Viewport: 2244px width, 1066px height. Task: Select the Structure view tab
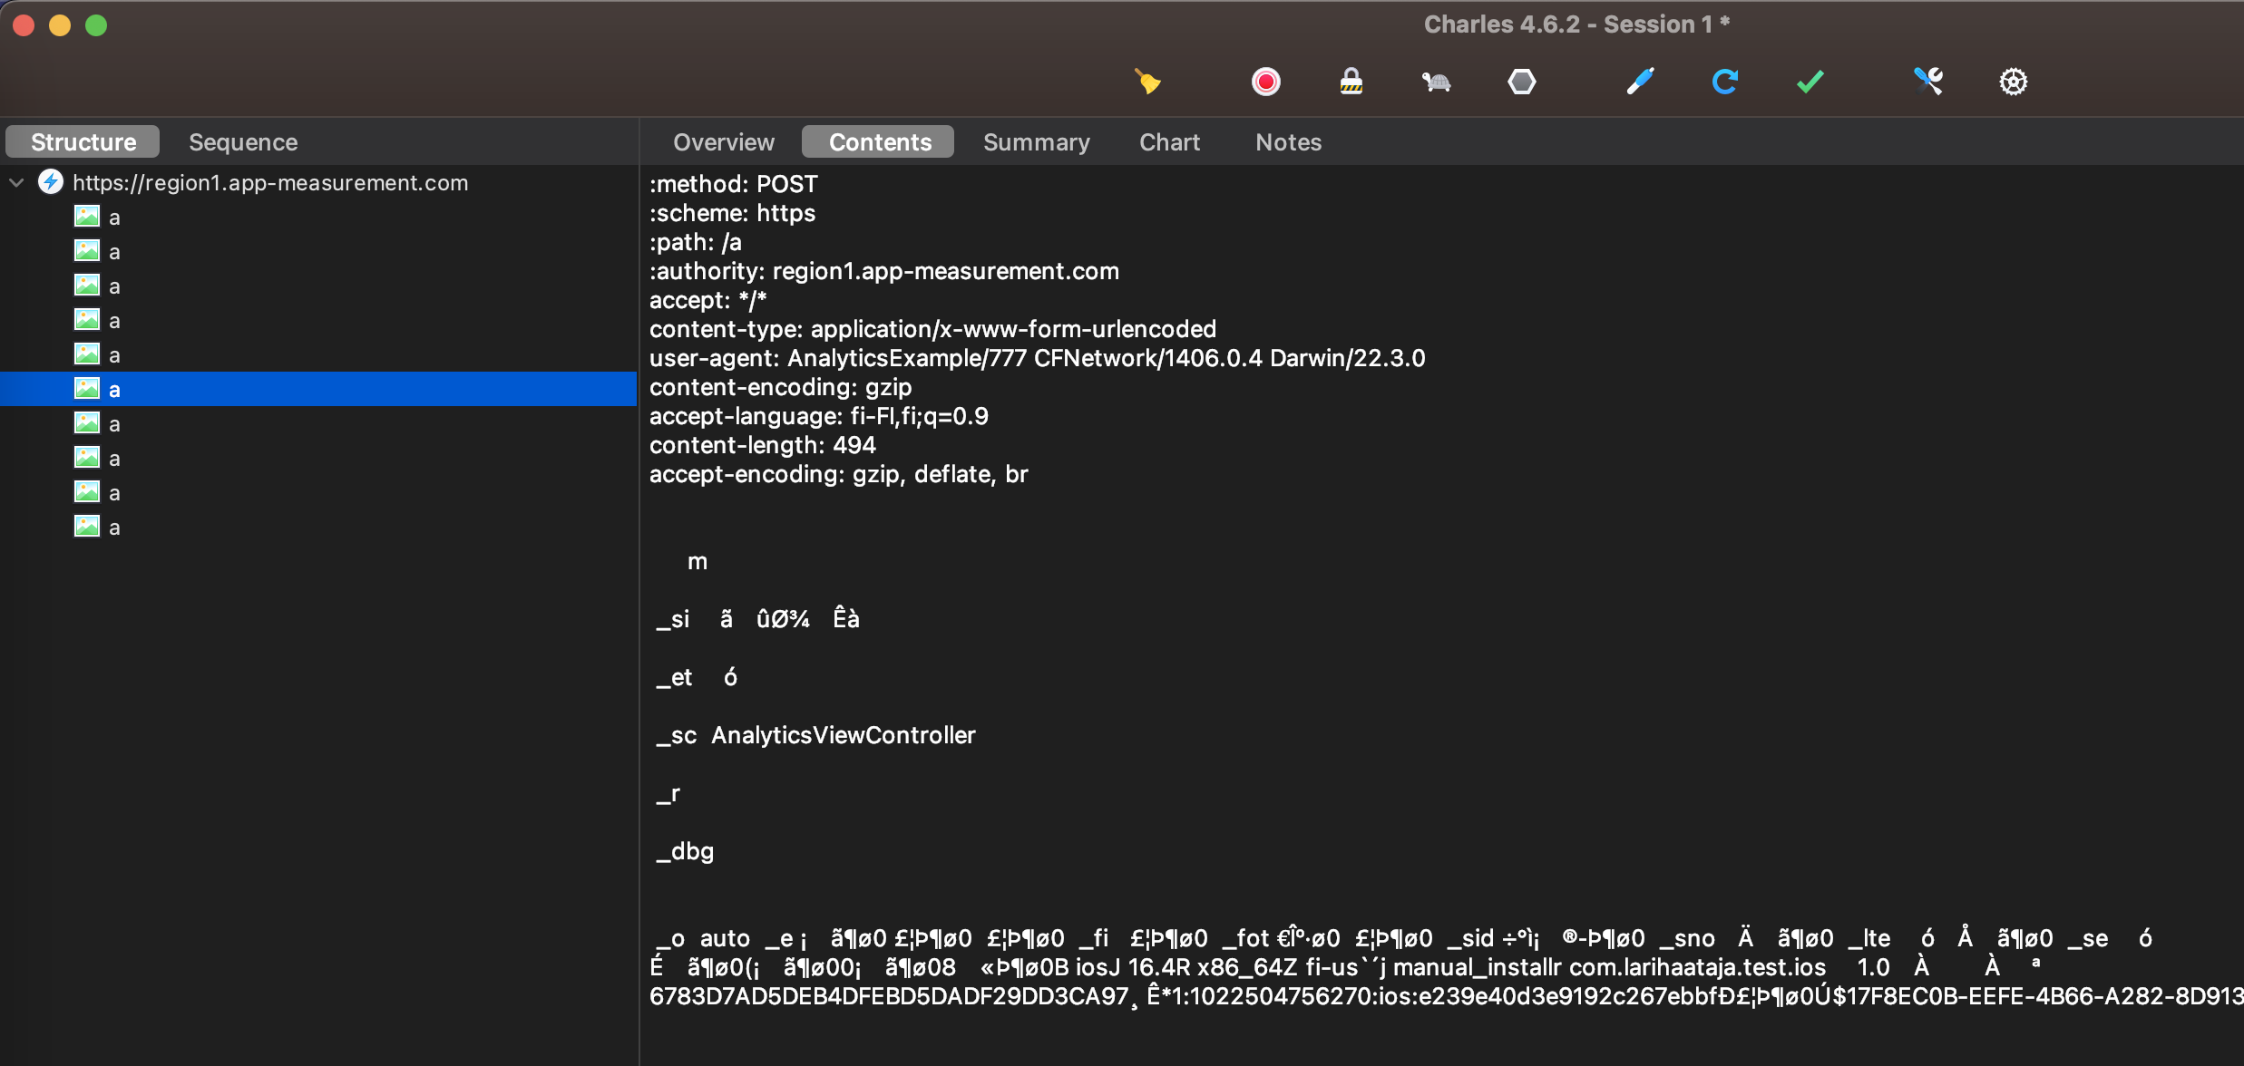[x=83, y=142]
